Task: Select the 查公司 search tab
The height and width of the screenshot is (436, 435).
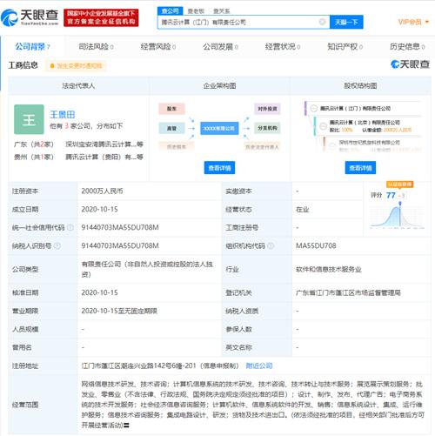Action: click(x=171, y=11)
